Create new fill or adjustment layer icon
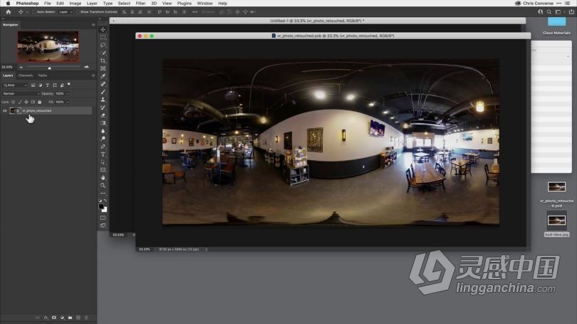The width and height of the screenshot is (577, 324). (x=62, y=318)
